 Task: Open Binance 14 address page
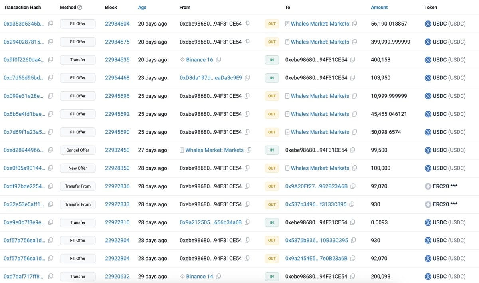point(200,276)
